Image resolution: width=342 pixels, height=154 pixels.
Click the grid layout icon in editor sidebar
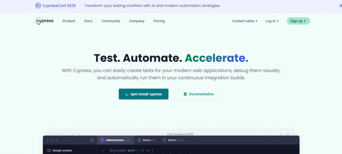[92, 140]
